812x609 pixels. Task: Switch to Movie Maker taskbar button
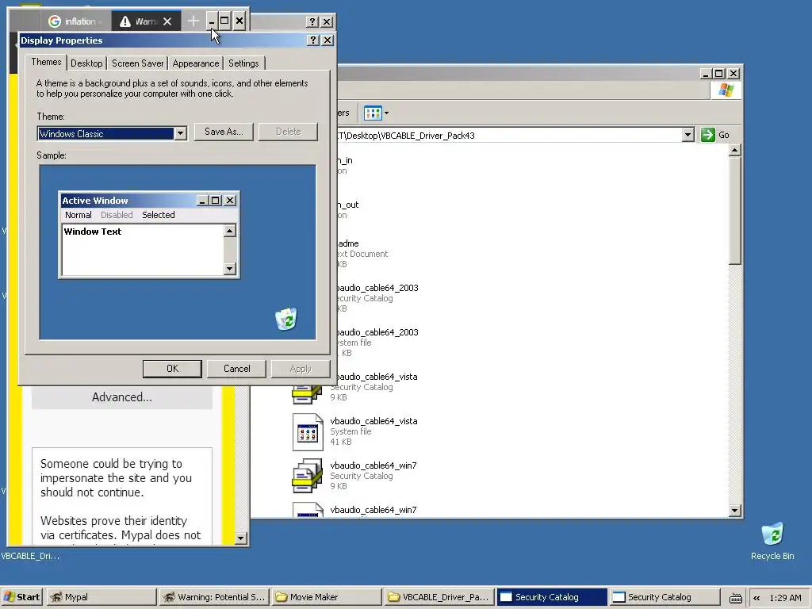[326, 597]
